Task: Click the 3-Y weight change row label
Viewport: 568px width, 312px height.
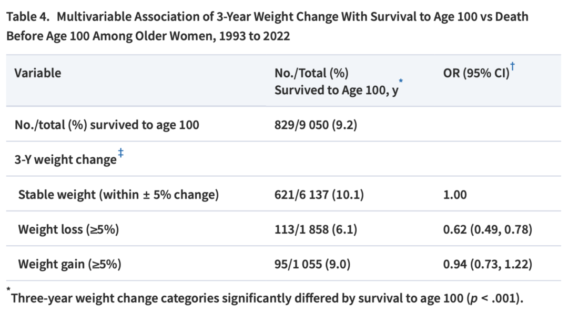Action: click(x=65, y=159)
